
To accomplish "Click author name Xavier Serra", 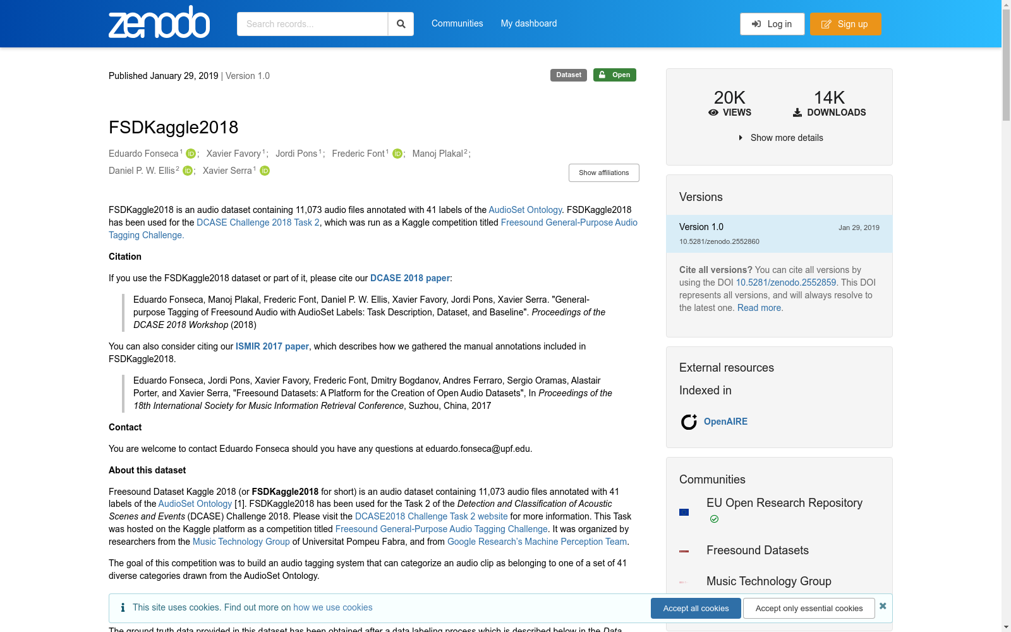I will pos(227,171).
